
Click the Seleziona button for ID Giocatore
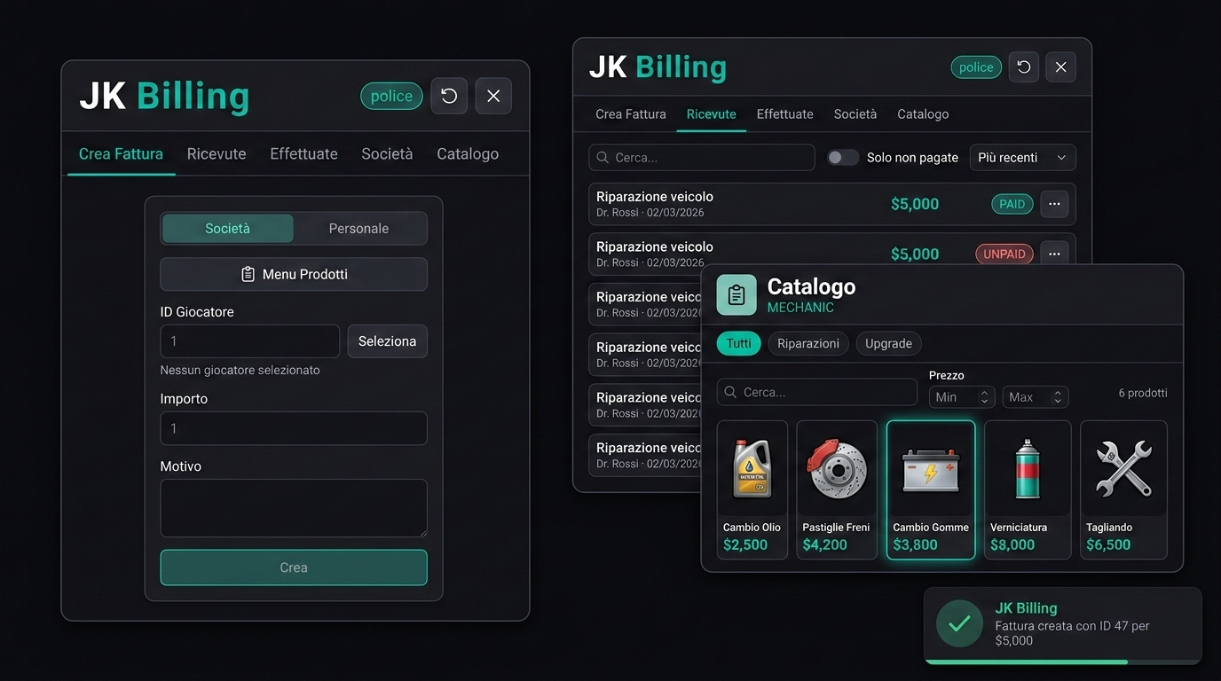pyautogui.click(x=387, y=340)
